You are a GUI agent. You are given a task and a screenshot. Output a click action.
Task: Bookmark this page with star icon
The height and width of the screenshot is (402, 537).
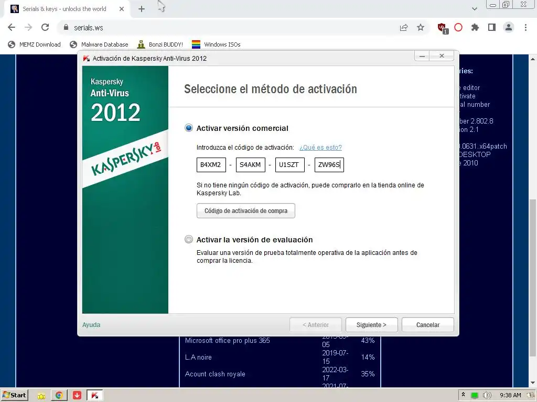[421, 27]
